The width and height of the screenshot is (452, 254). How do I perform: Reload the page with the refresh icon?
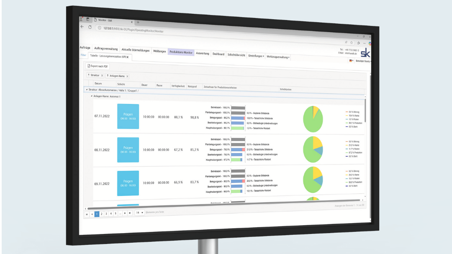coord(90,27)
